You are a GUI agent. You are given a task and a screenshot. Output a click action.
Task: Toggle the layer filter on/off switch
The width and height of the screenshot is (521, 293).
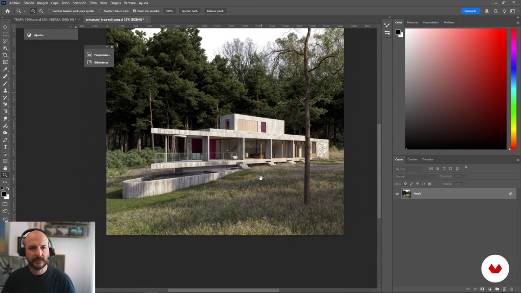(x=466, y=167)
